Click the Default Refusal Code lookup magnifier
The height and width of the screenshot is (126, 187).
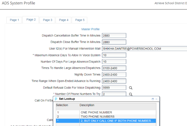130,88
